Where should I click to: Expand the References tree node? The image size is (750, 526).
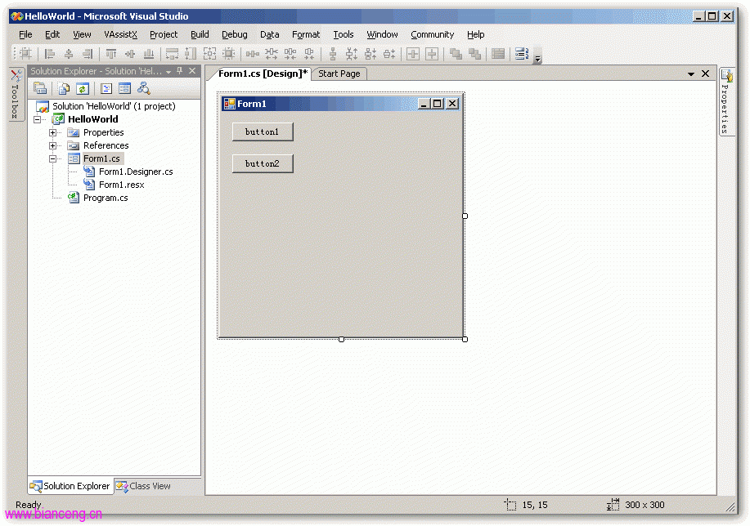click(52, 145)
